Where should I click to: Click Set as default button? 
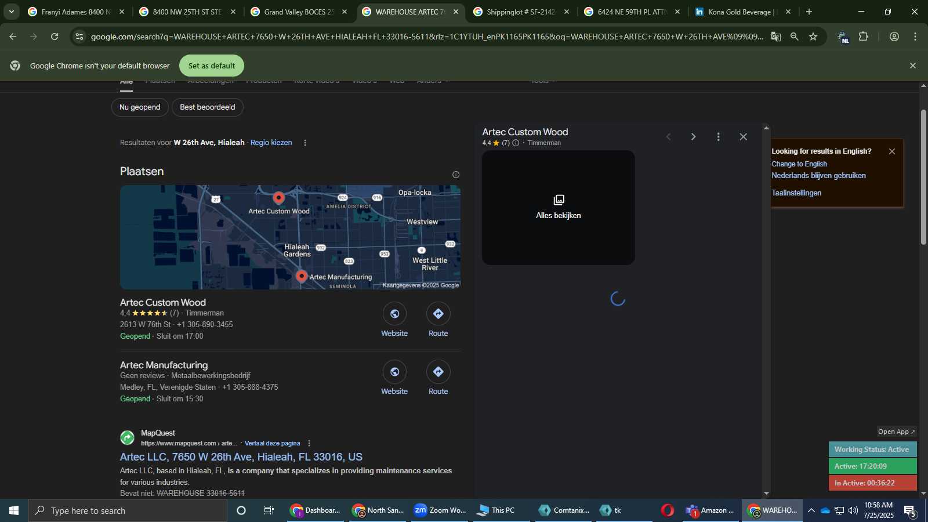[212, 66]
